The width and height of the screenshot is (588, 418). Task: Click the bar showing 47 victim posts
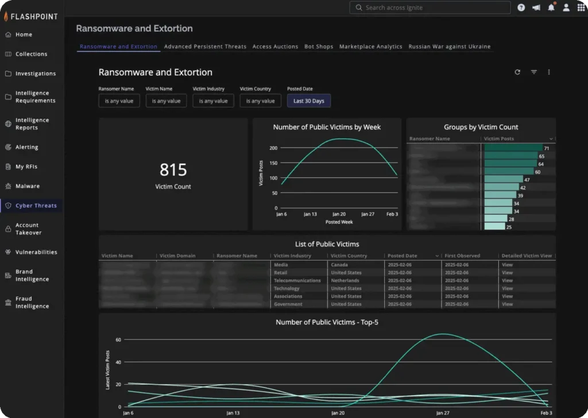click(504, 179)
